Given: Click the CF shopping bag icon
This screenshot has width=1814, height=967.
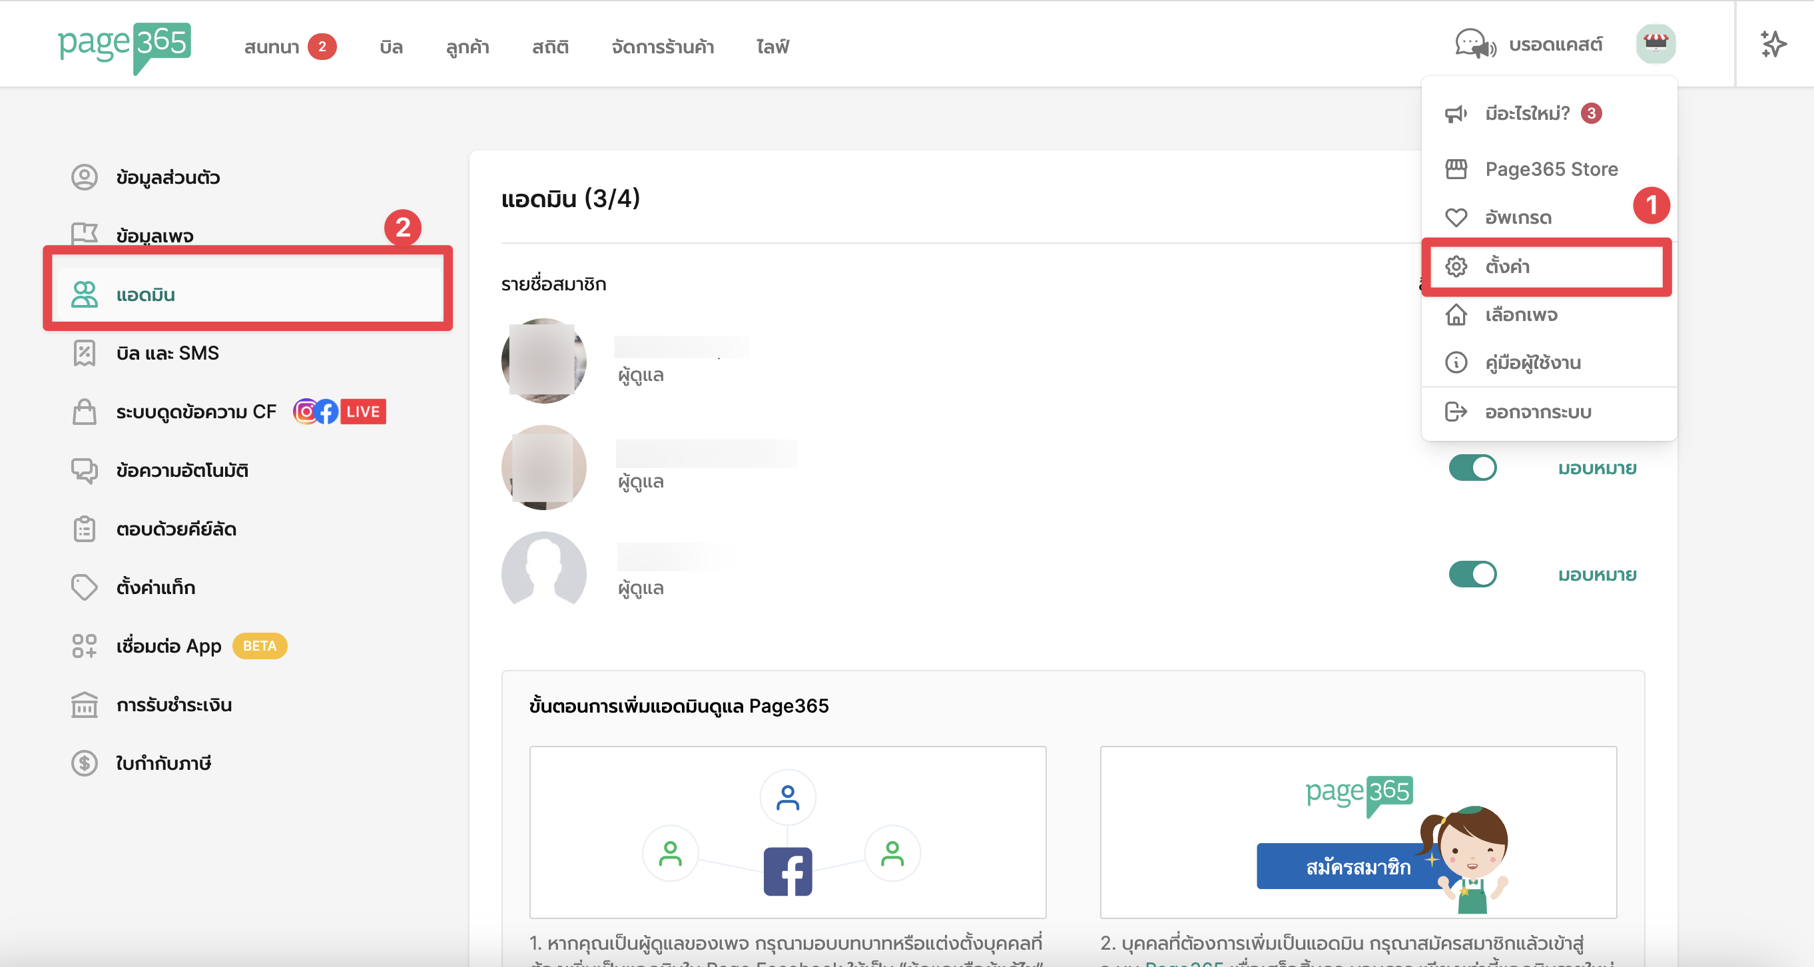Looking at the screenshot, I should pos(85,412).
